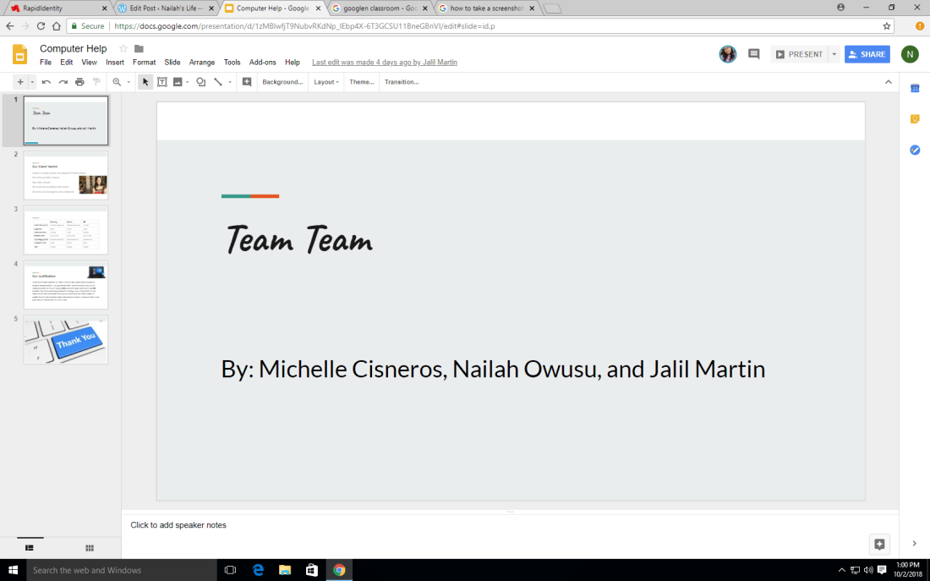This screenshot has width=930, height=581.
Task: Add a comment using toolbar icon
Action: (247, 82)
